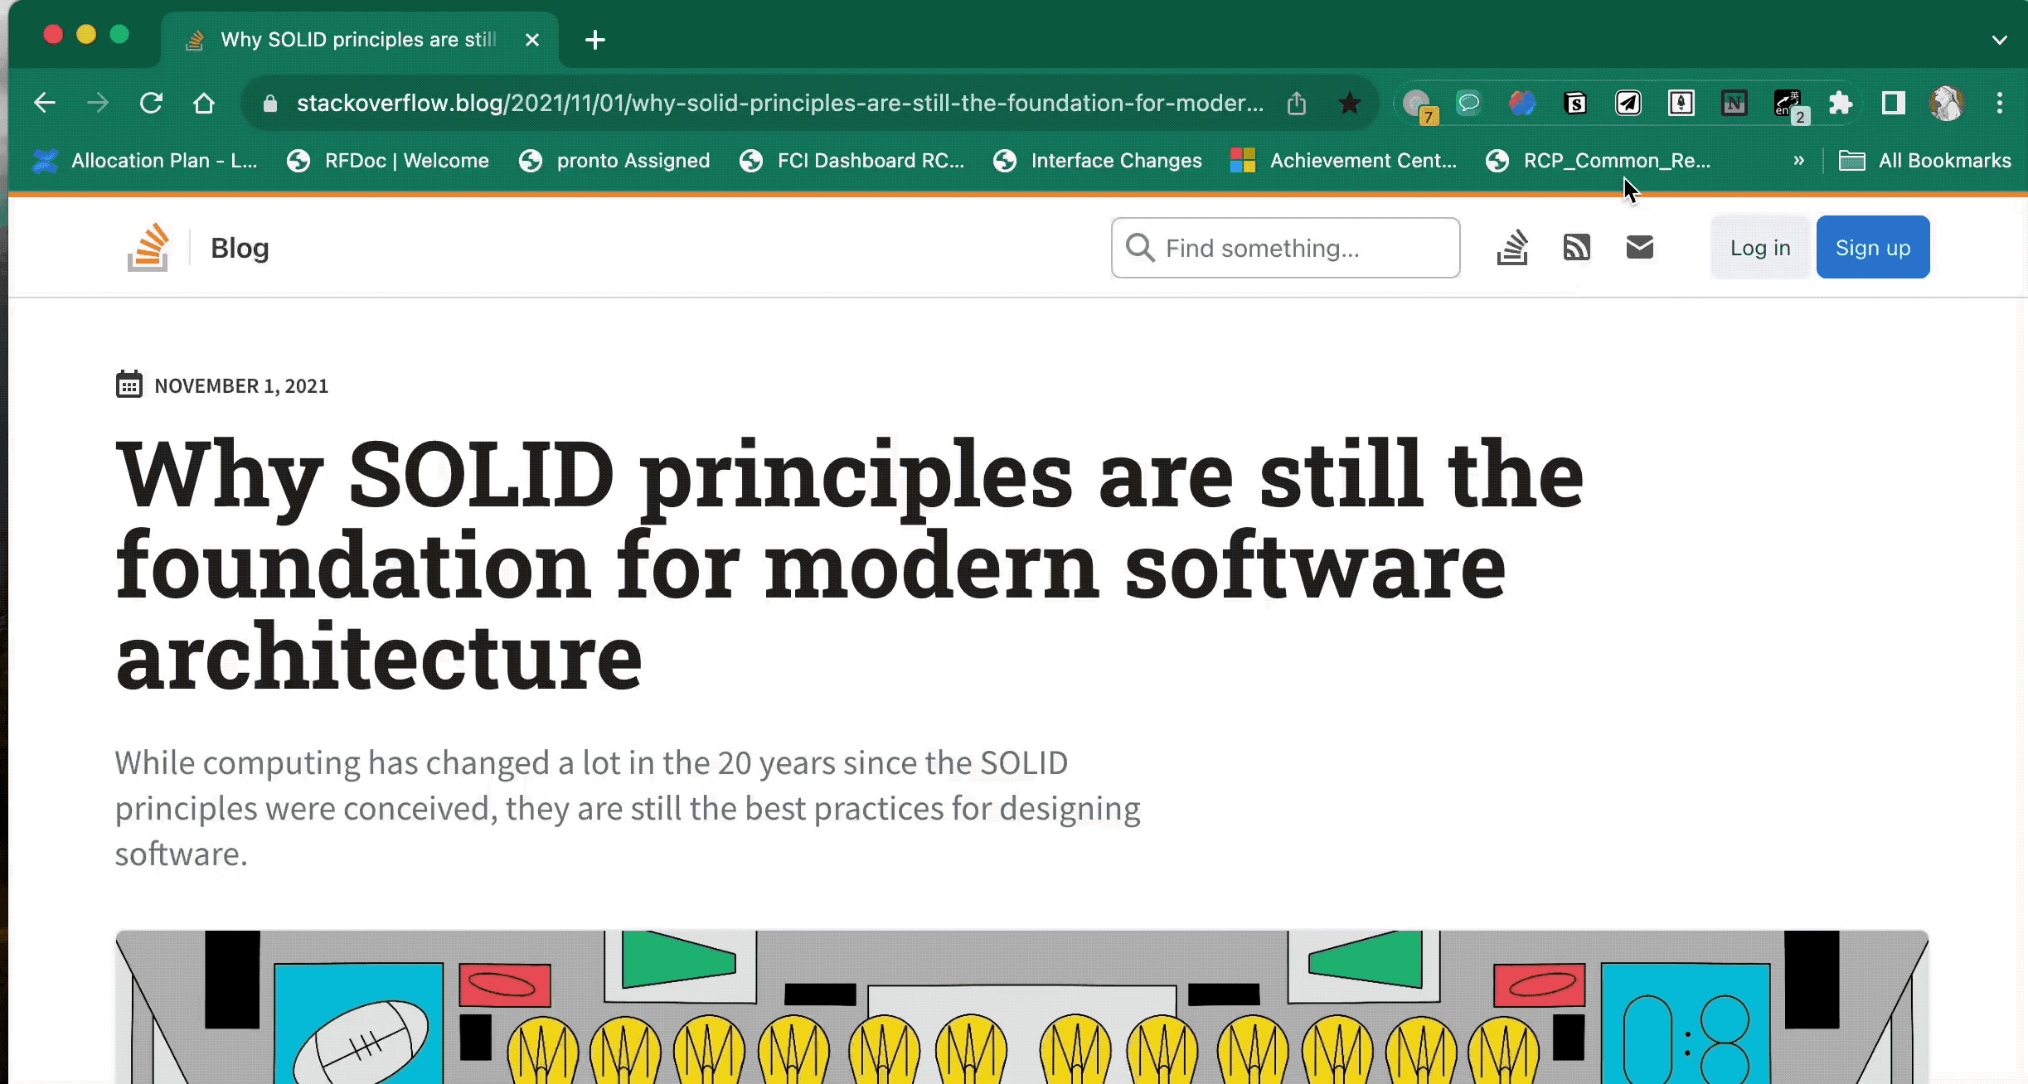Open the All Bookmarks folder
2028x1084 pixels.
click(x=1925, y=161)
